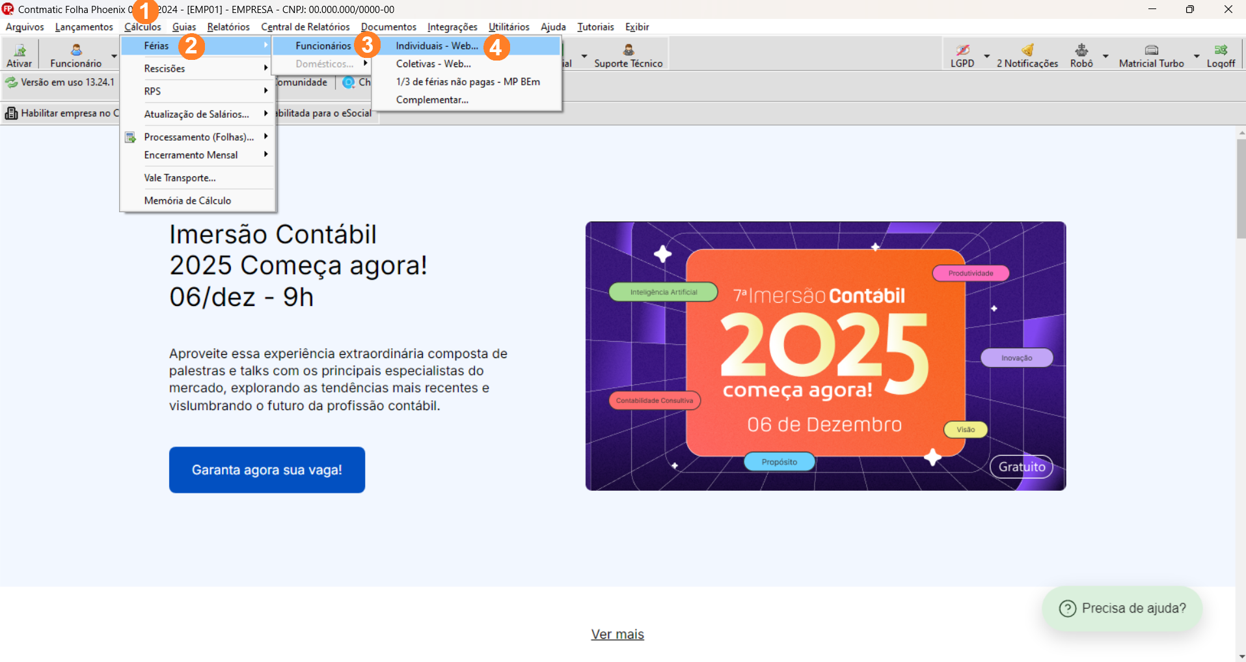The width and height of the screenshot is (1246, 662).
Task: Choose Individuais - Web... entry
Action: tap(467, 46)
